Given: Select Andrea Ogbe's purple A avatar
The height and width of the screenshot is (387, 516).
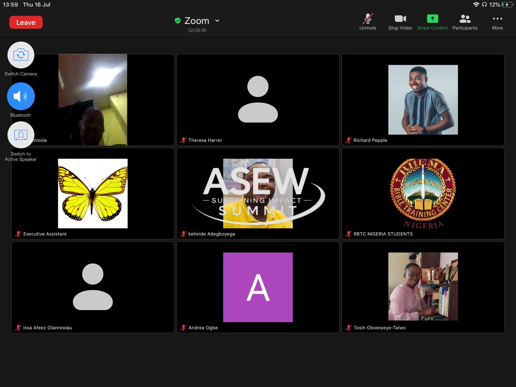Looking at the screenshot, I should (258, 287).
